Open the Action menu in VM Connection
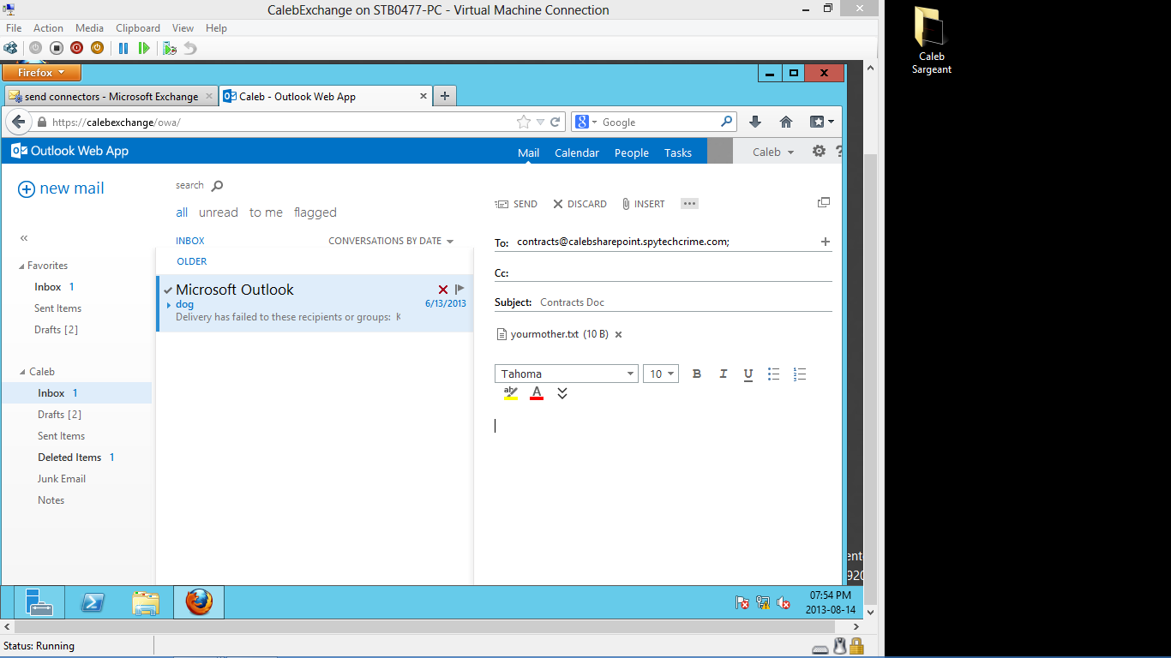 (x=48, y=28)
